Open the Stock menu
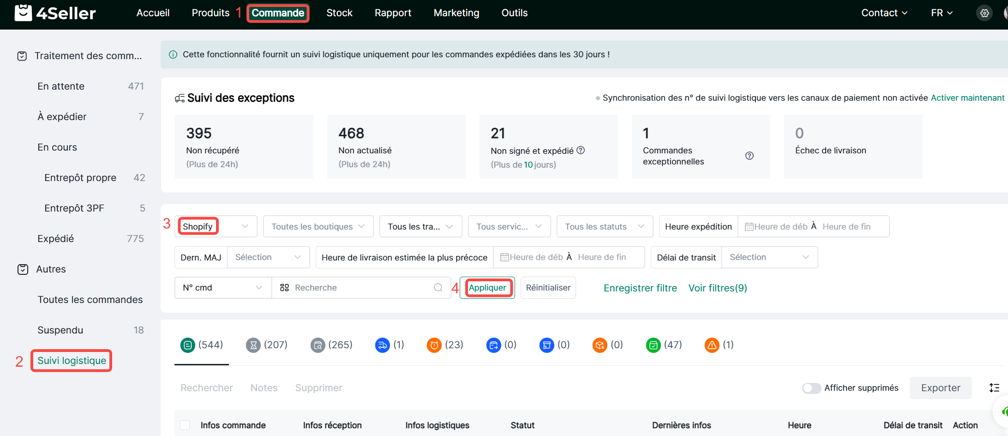Viewport: 1008px width, 436px height. coord(339,13)
